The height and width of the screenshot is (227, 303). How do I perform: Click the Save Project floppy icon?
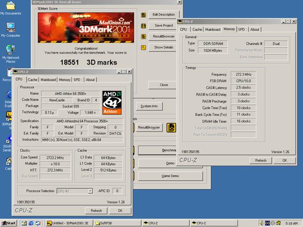point(143,26)
